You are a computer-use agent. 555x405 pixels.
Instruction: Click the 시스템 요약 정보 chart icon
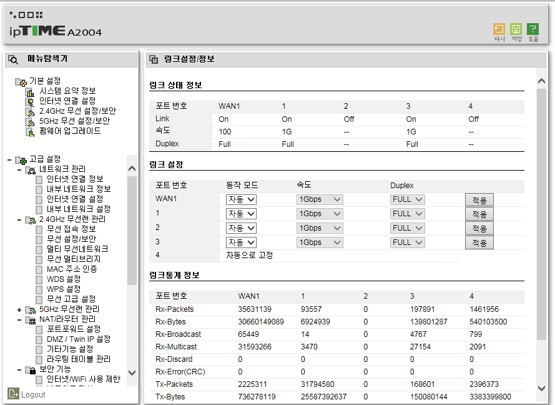coord(31,92)
